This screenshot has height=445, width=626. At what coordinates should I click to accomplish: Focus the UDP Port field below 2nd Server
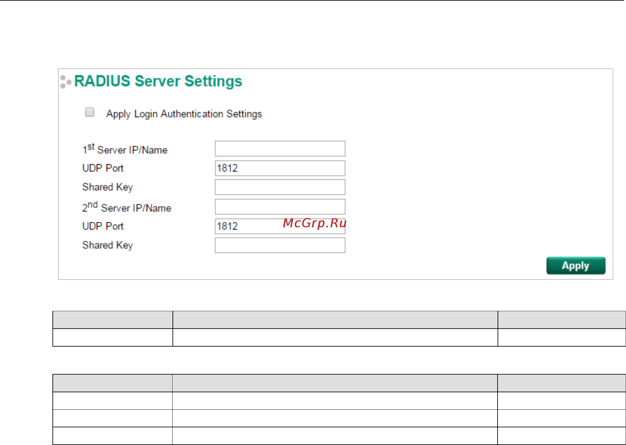click(x=280, y=226)
